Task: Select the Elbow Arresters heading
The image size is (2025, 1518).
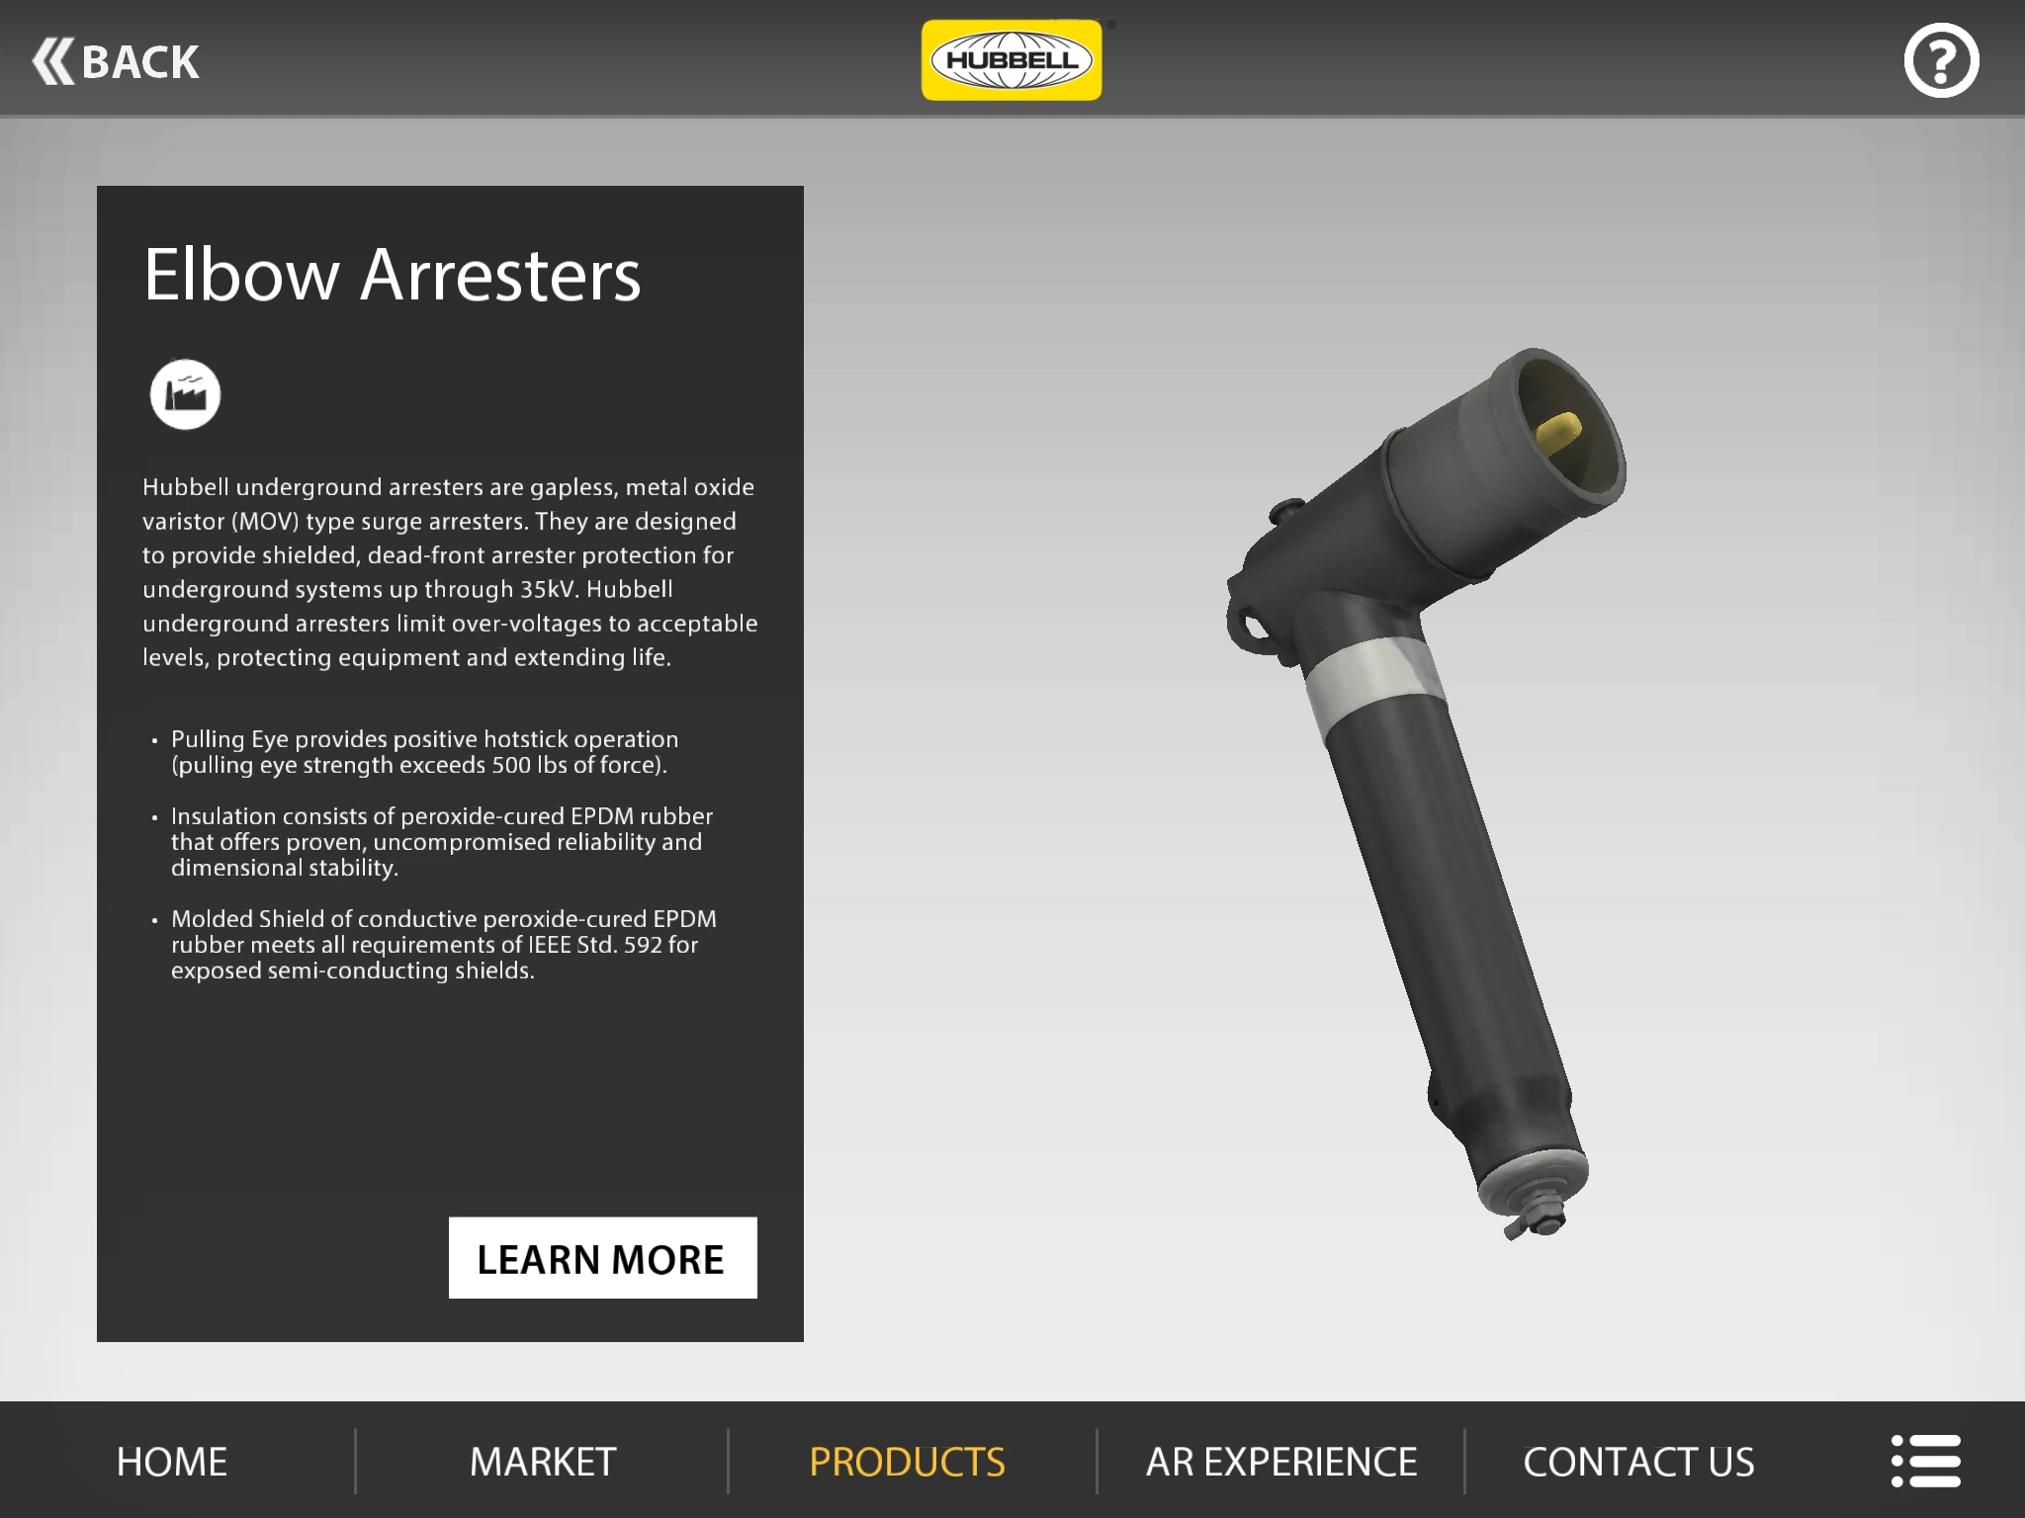Action: (393, 275)
